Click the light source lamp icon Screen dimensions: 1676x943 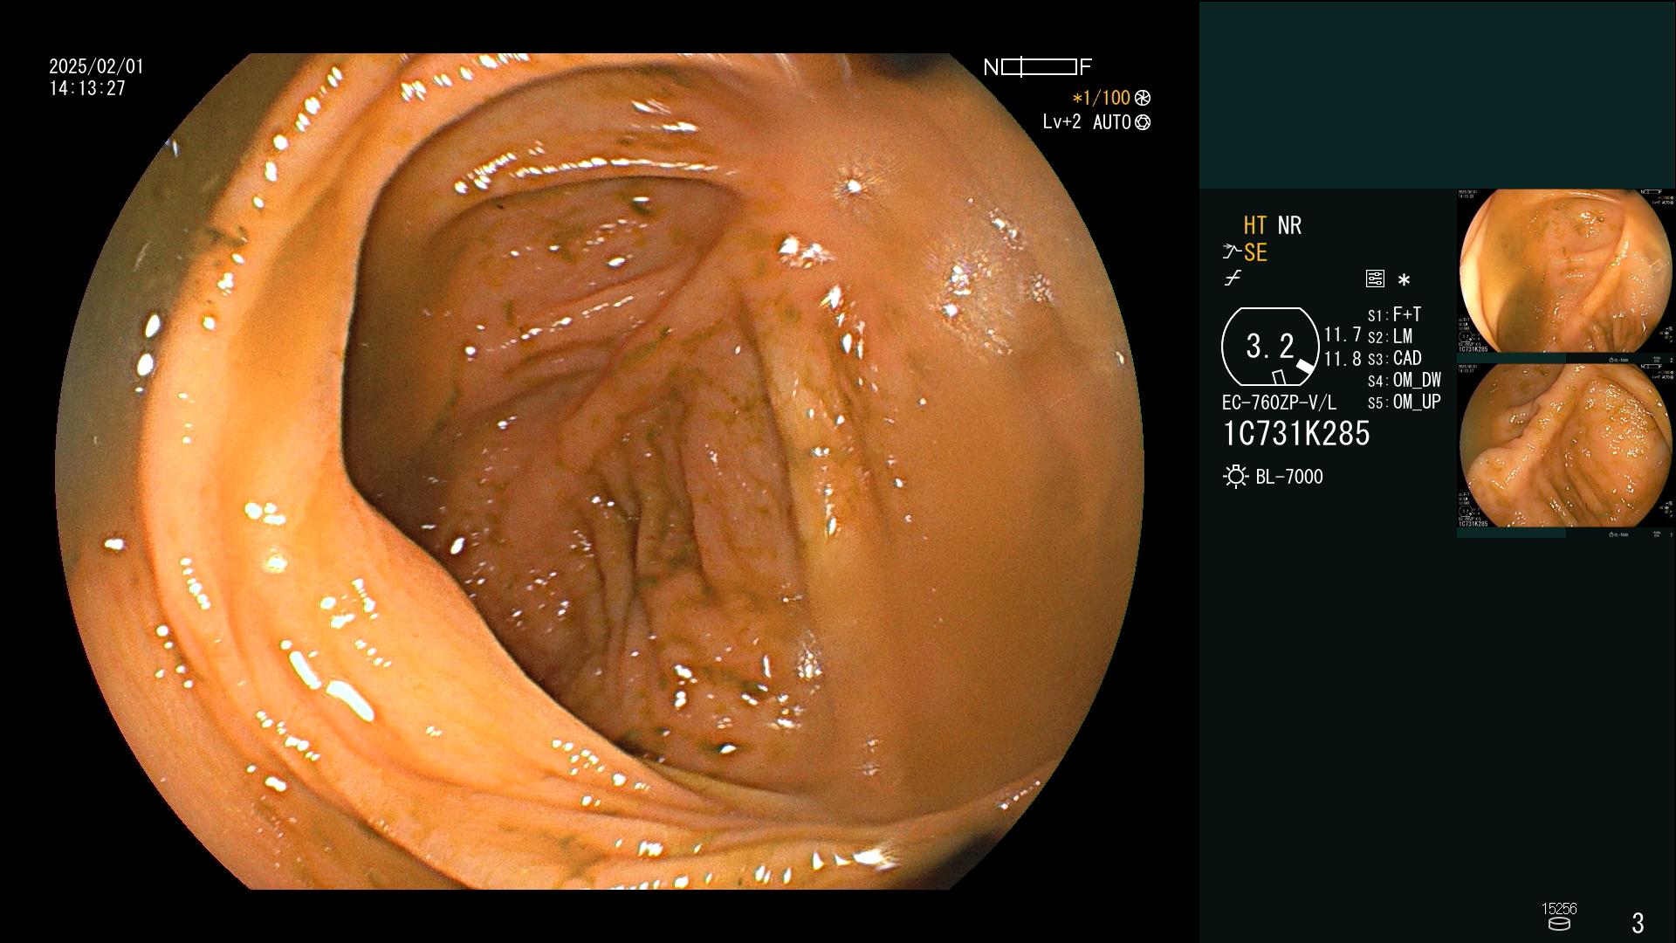pos(1235,477)
